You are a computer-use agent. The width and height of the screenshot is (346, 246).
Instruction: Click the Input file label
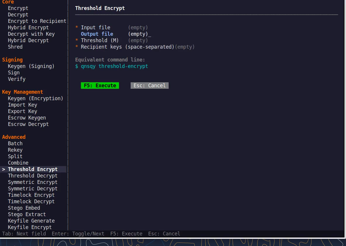pos(96,28)
